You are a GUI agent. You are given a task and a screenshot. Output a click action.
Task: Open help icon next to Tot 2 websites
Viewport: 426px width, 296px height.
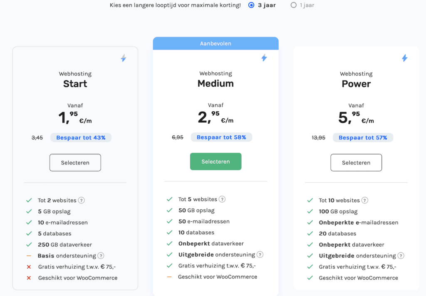82,200
